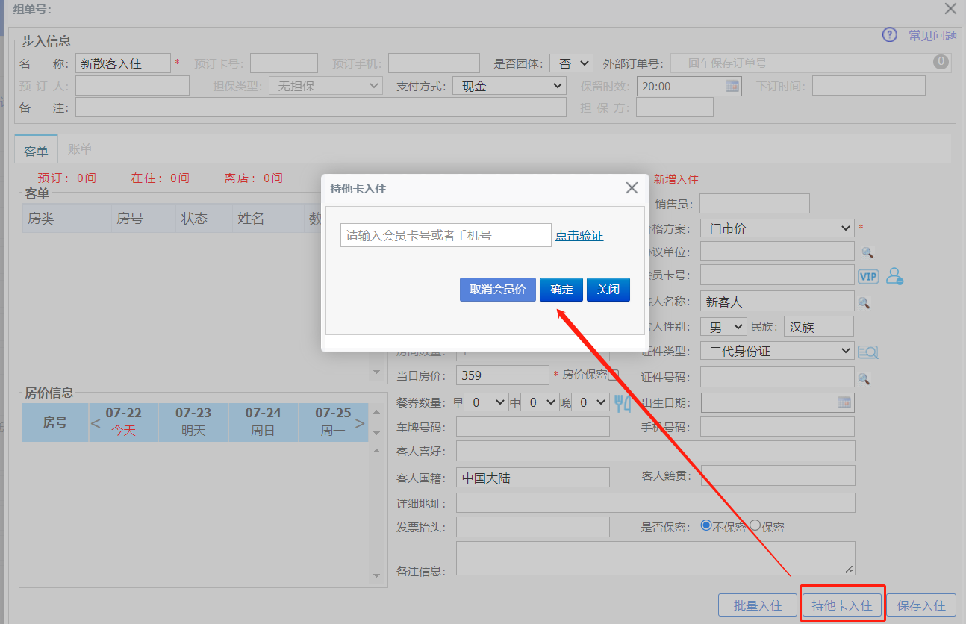966x624 pixels.
Task: Click the 详细地址 input field
Action: (x=655, y=502)
